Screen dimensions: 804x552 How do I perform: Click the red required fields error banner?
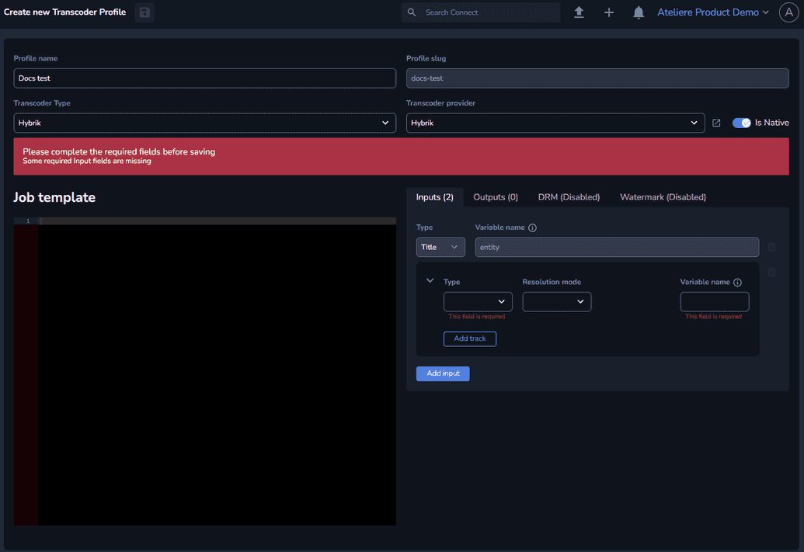coord(401,156)
